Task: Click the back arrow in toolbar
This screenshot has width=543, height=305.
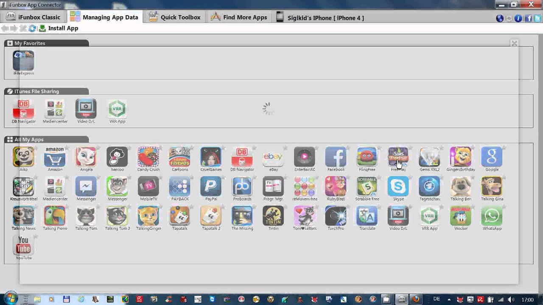Action: coord(5,28)
